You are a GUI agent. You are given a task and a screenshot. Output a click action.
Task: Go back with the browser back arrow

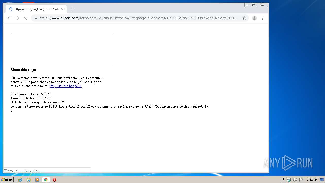[x=9, y=18]
